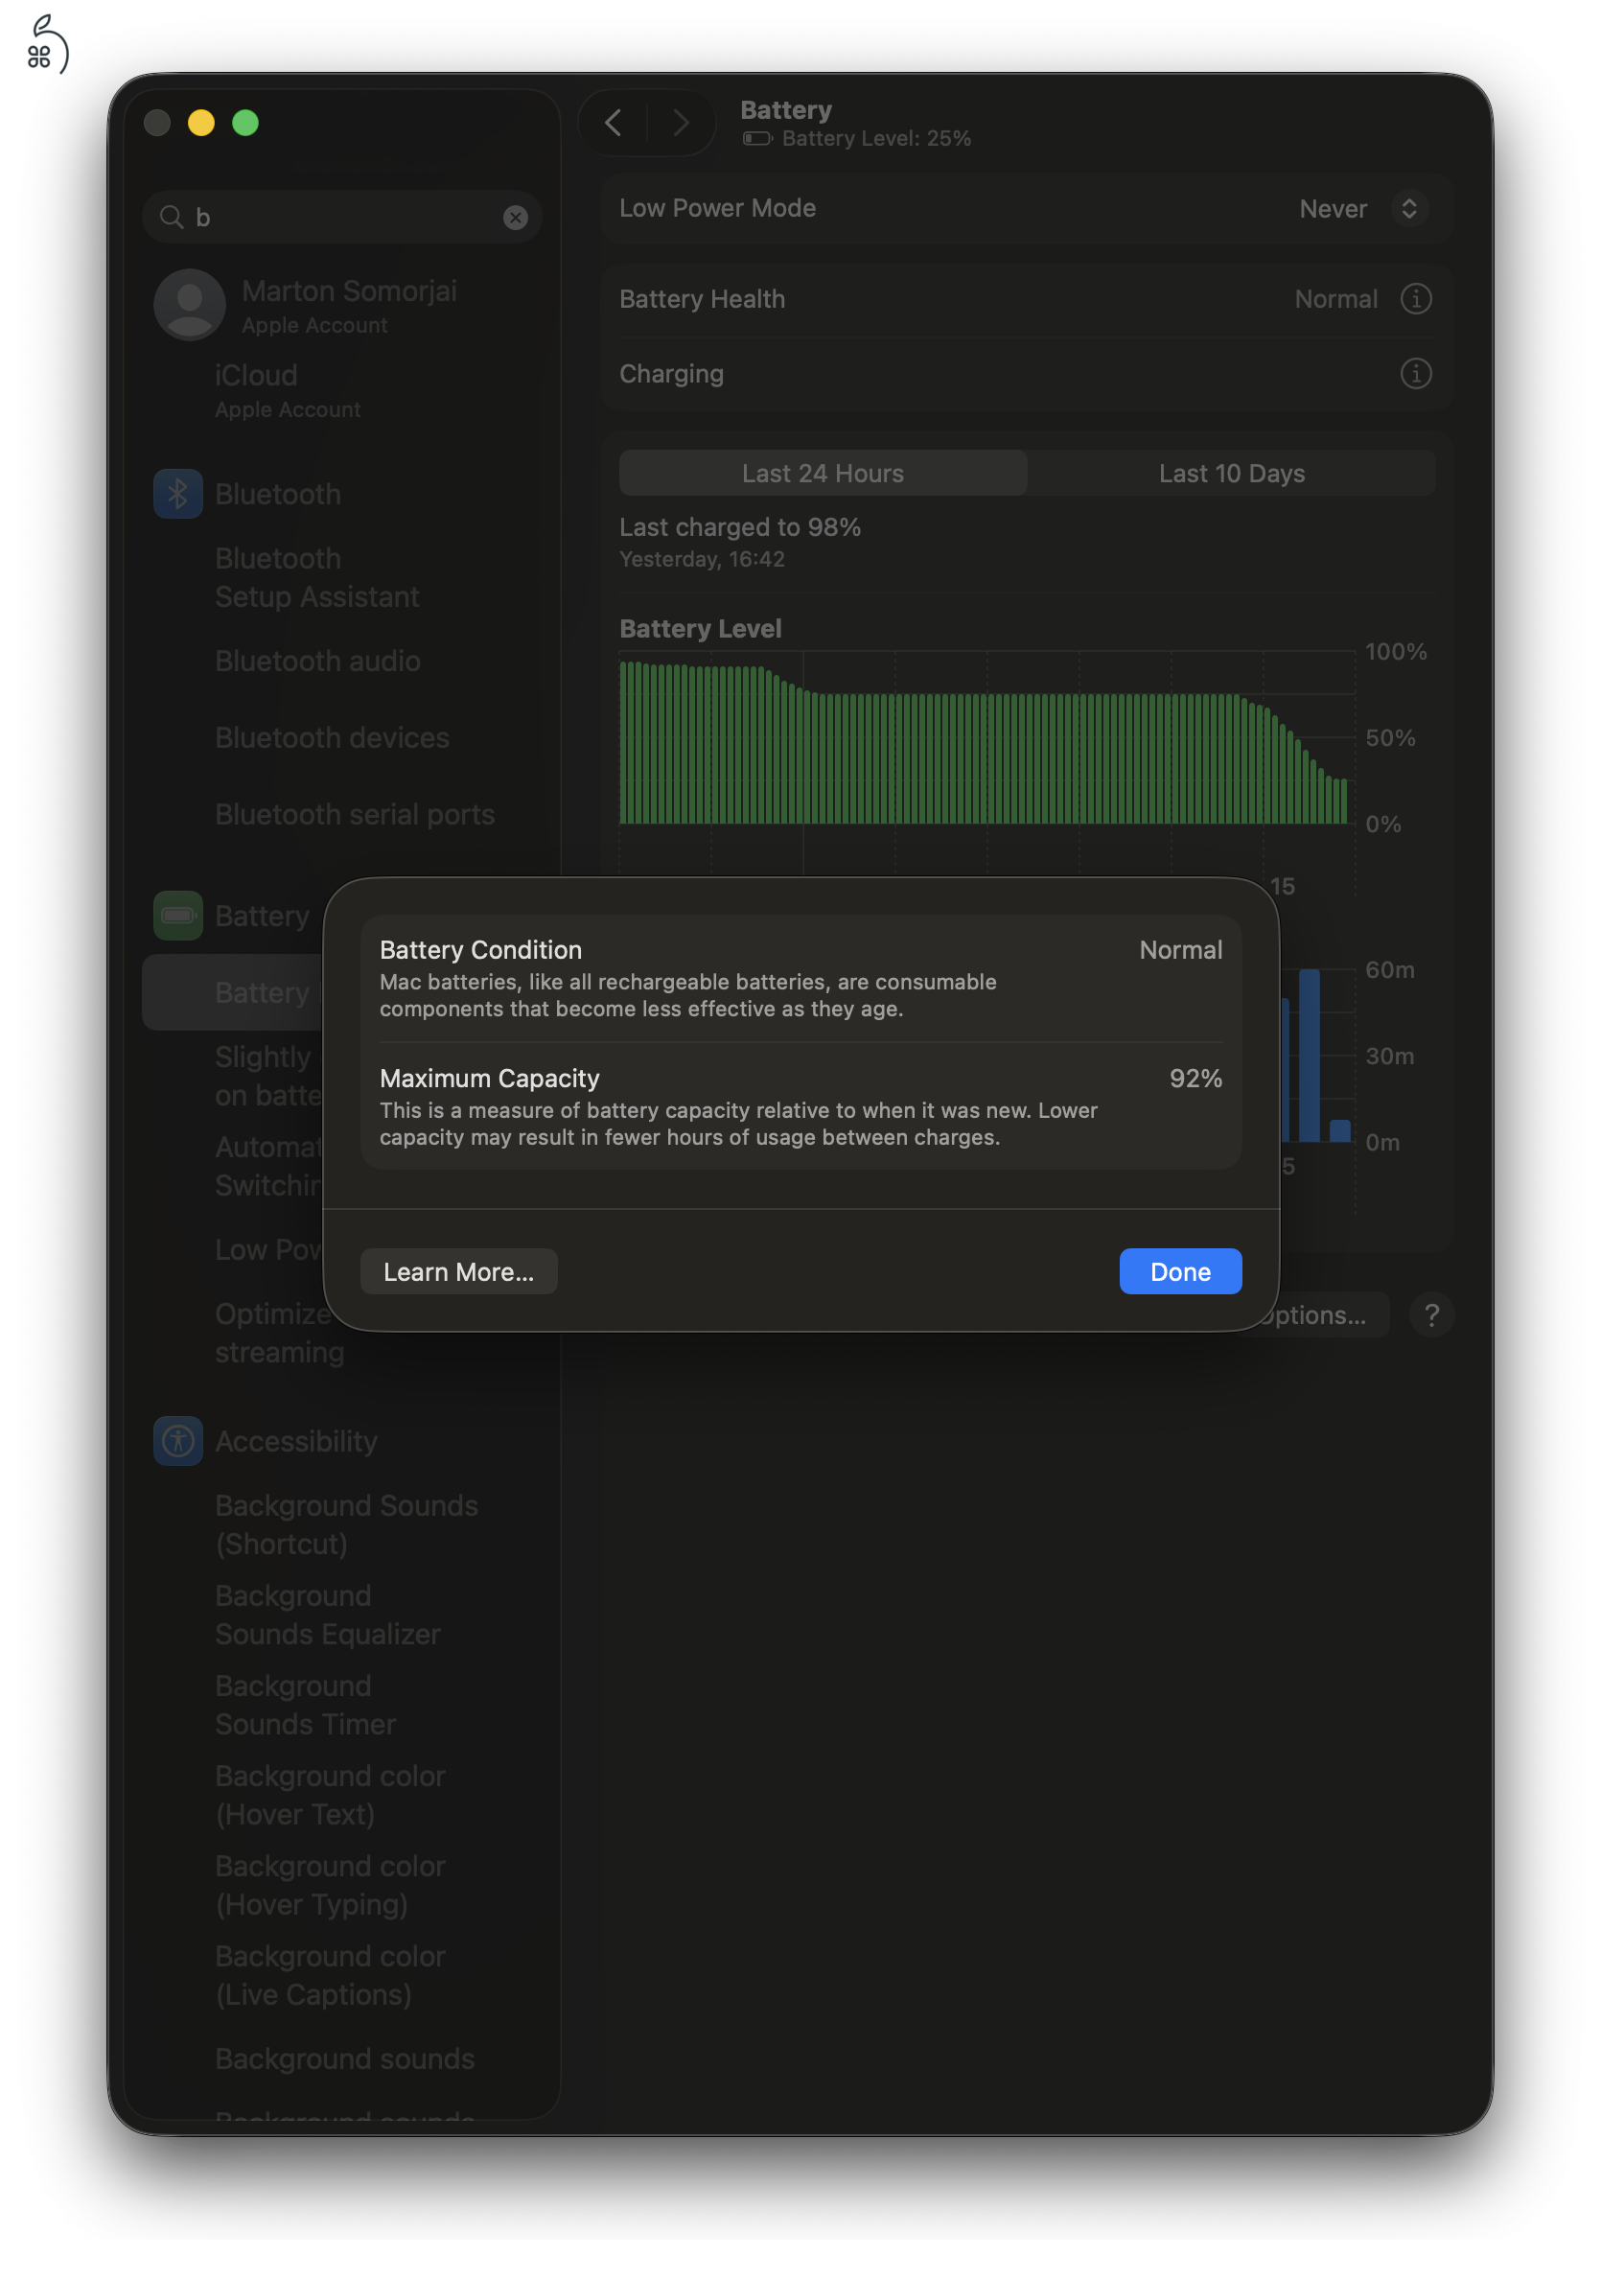Click the Battery Level: 25% subtitle

coord(876,138)
